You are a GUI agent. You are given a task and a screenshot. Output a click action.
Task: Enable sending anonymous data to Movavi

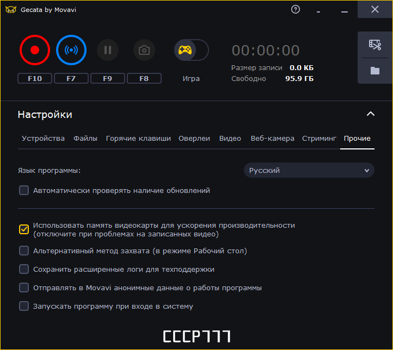pos(24,287)
